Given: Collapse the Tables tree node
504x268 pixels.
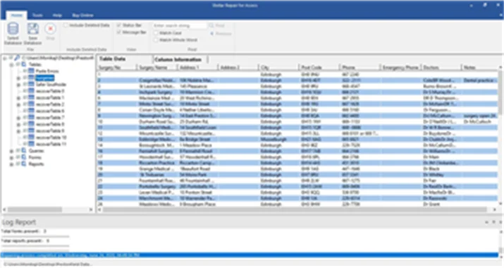Looking at the screenshot, I should click(11, 65).
